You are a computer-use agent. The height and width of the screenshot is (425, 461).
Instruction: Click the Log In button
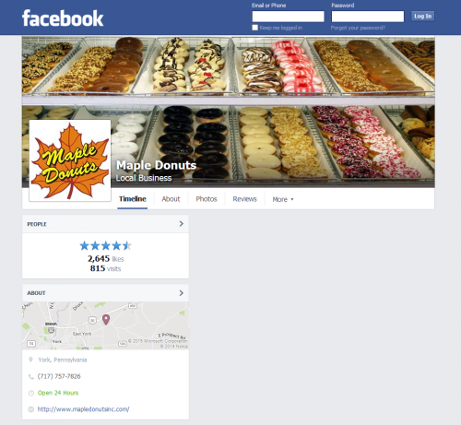click(422, 16)
